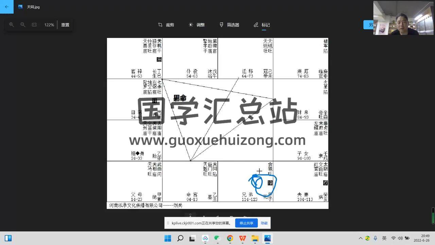Click the 停止共享 stop sharing button
435x245 pixels.
246,223
